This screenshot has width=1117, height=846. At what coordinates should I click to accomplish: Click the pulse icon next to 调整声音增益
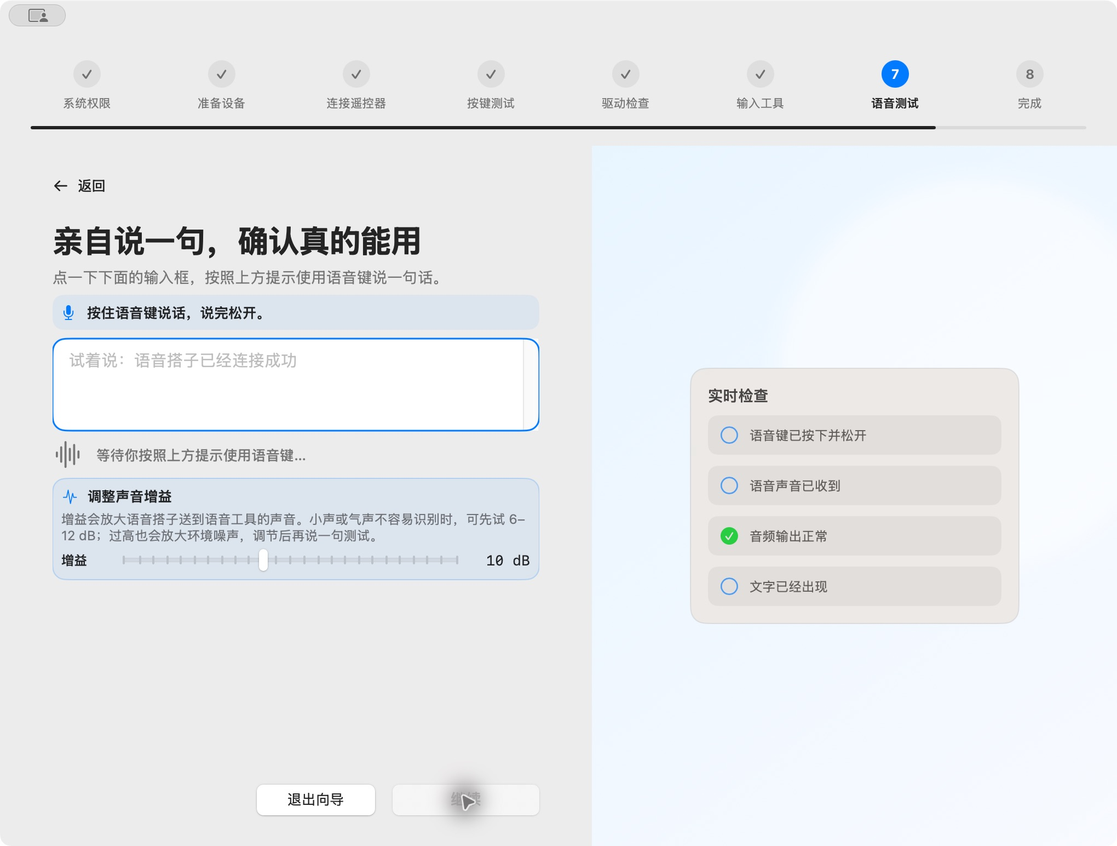(70, 497)
